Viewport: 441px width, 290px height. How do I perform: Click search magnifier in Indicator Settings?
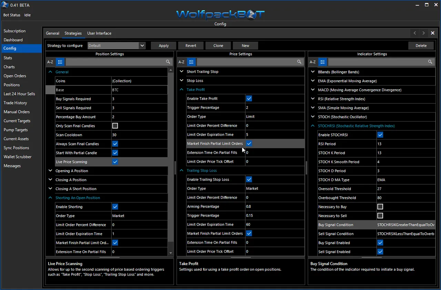[x=430, y=62]
